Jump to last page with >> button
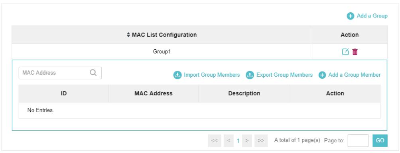The width and height of the screenshot is (400, 153). (261, 141)
